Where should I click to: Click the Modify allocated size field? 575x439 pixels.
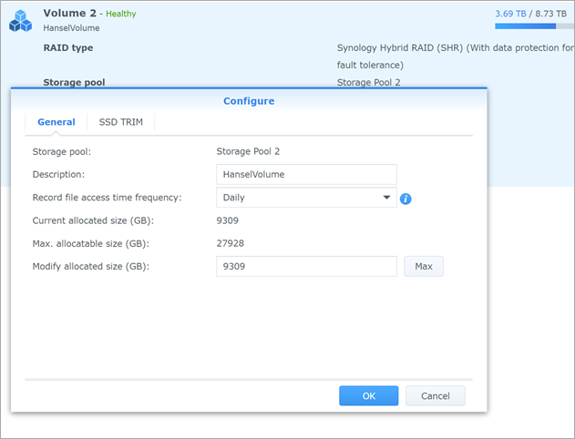tap(306, 266)
